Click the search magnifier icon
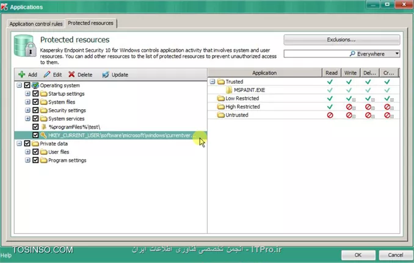414x263 pixels. [x=352, y=54]
